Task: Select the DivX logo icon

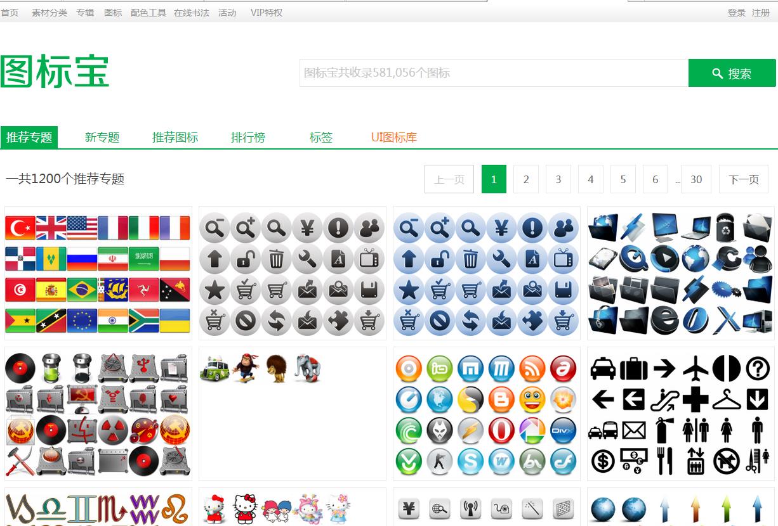Action: tap(564, 431)
